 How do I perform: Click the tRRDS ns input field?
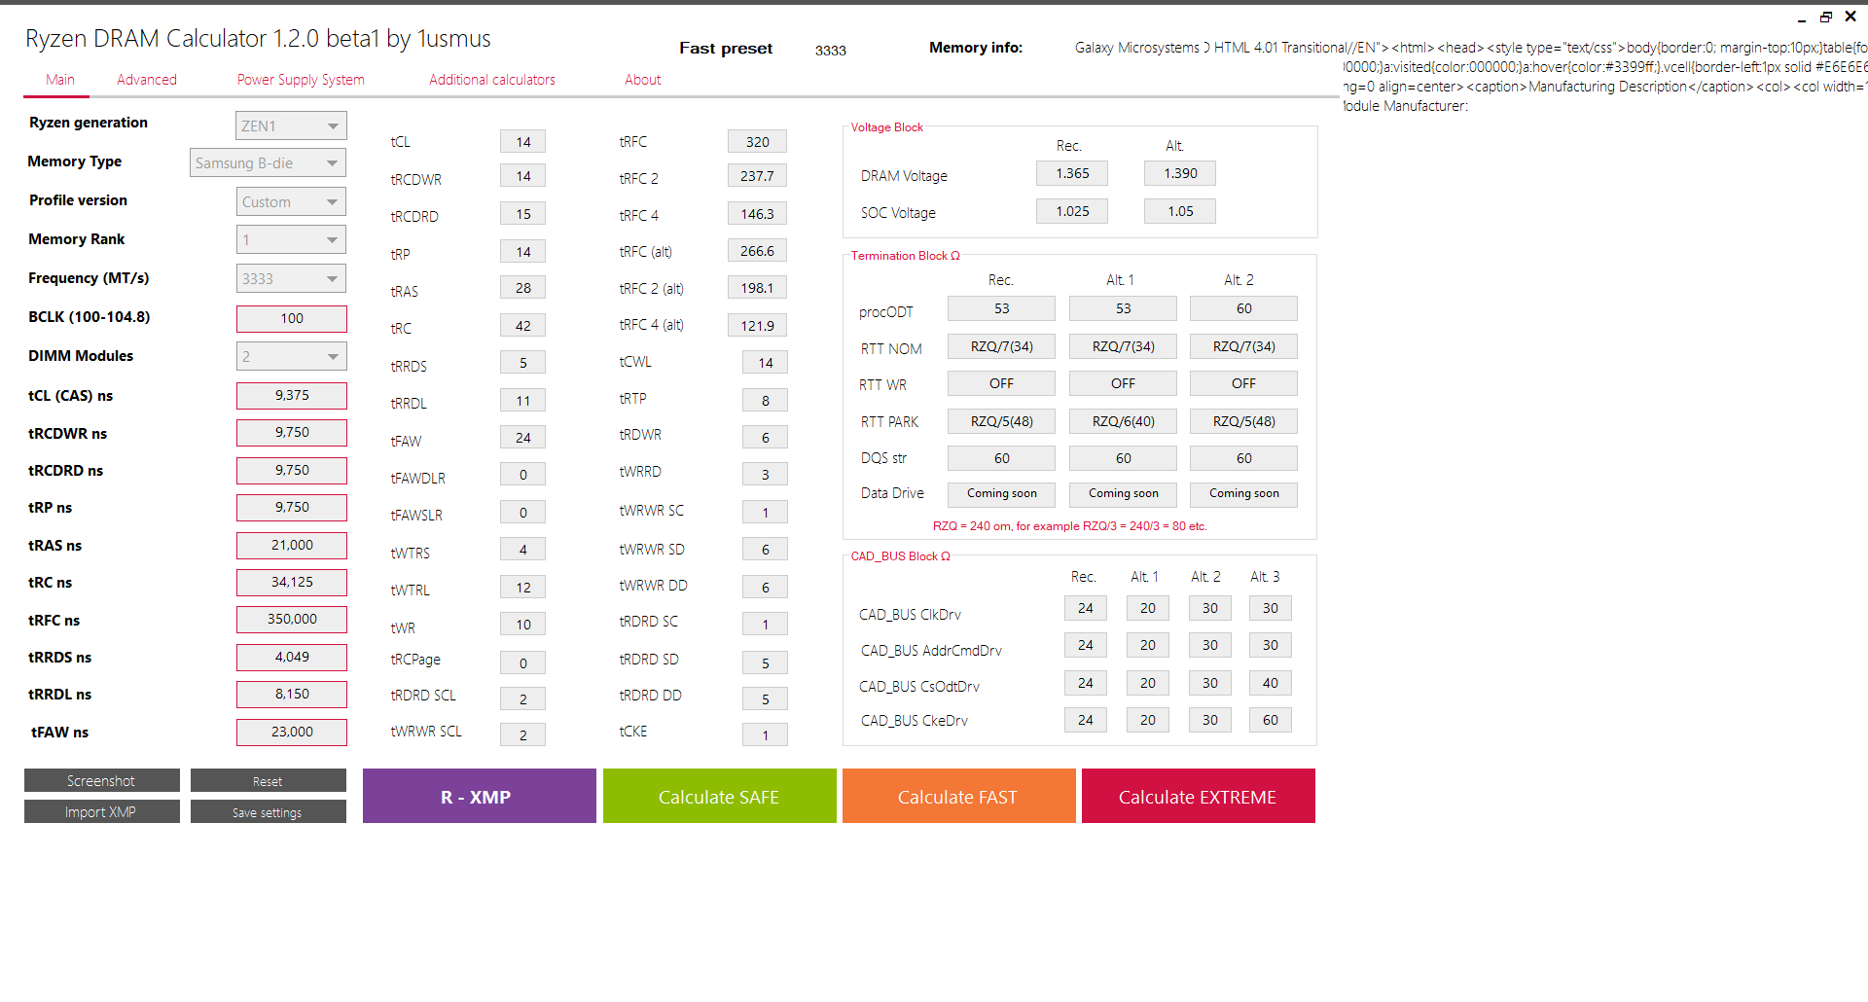[292, 658]
